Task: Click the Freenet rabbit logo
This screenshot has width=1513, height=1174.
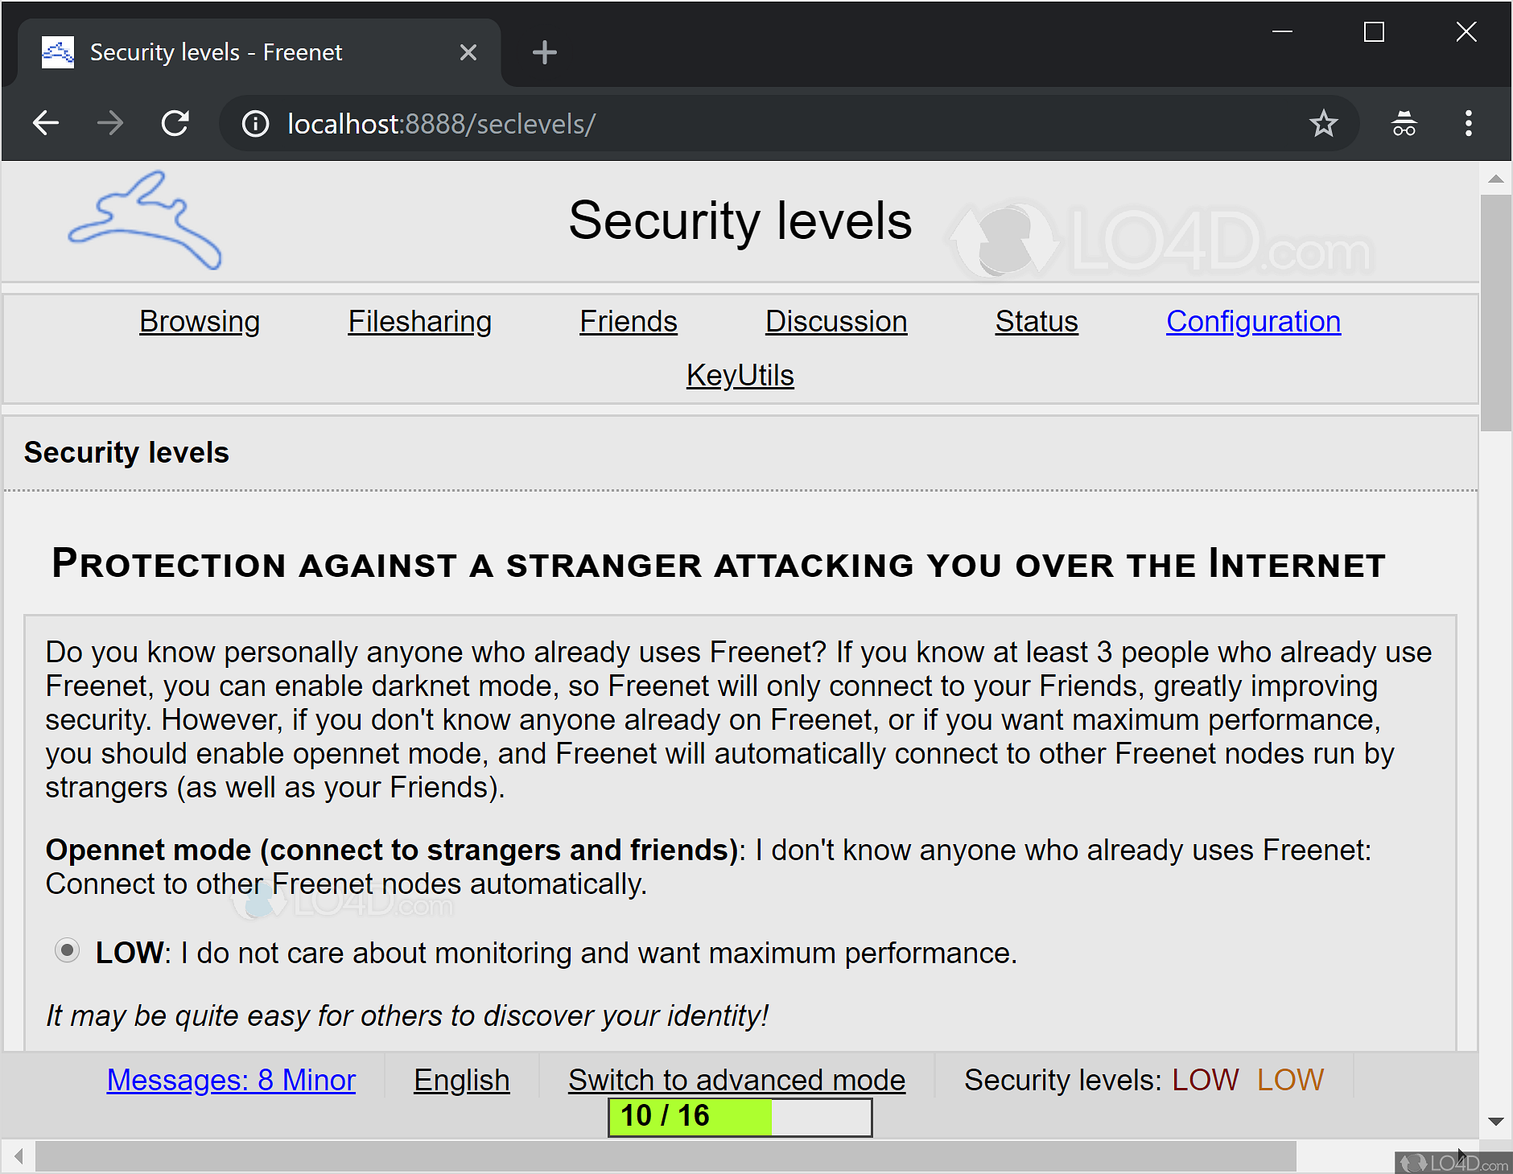Action: coord(145,220)
